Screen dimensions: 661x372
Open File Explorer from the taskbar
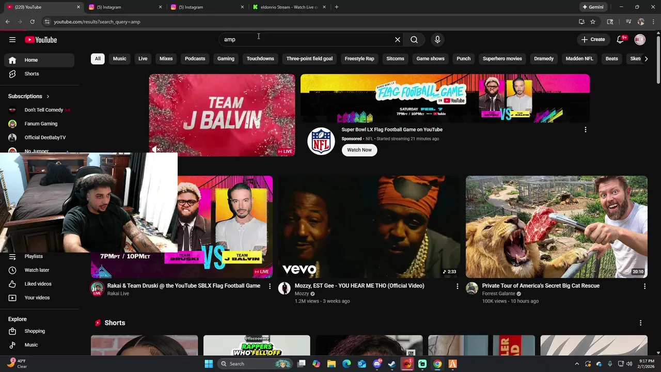point(332,364)
